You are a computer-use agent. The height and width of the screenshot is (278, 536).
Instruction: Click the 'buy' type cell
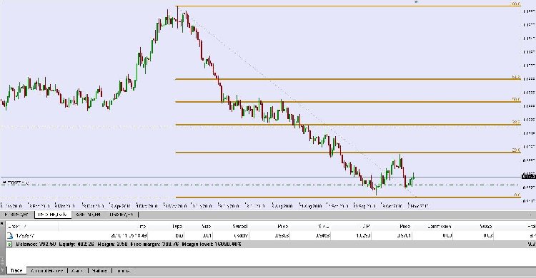(179, 235)
